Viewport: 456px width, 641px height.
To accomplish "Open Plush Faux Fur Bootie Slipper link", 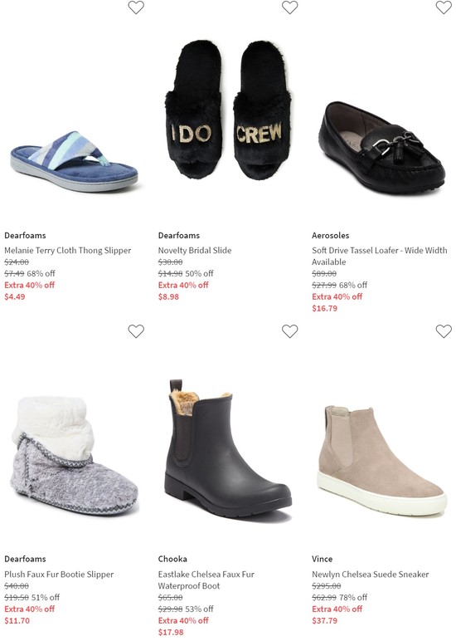I will [59, 574].
